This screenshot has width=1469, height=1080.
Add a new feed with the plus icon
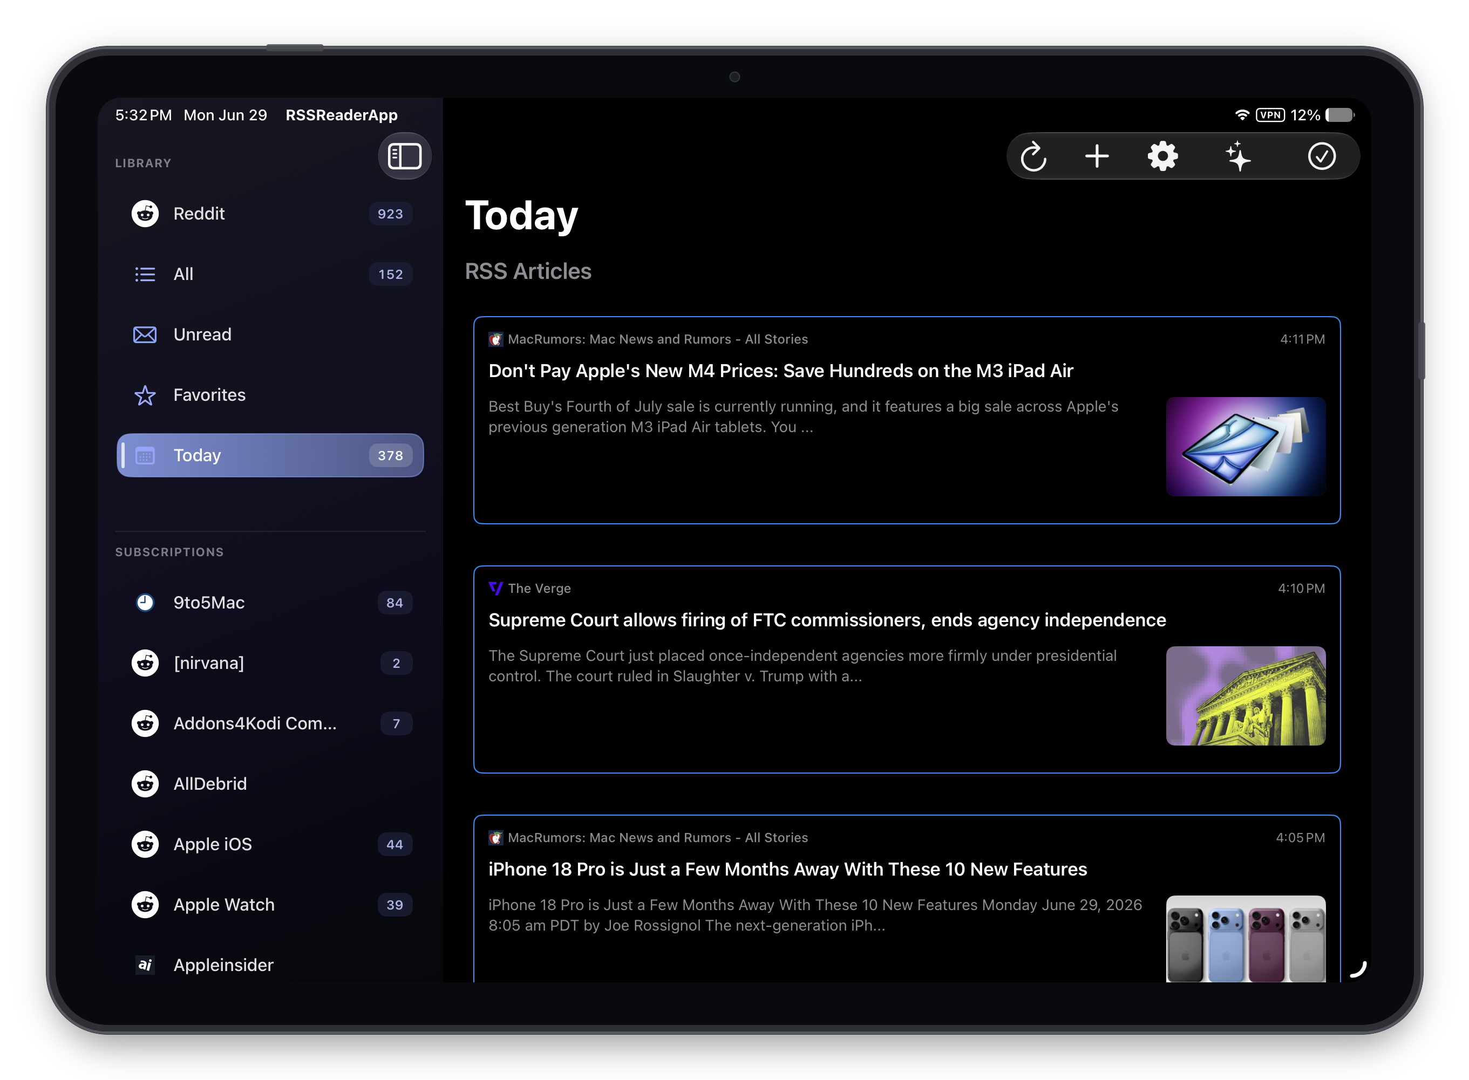[1097, 157]
